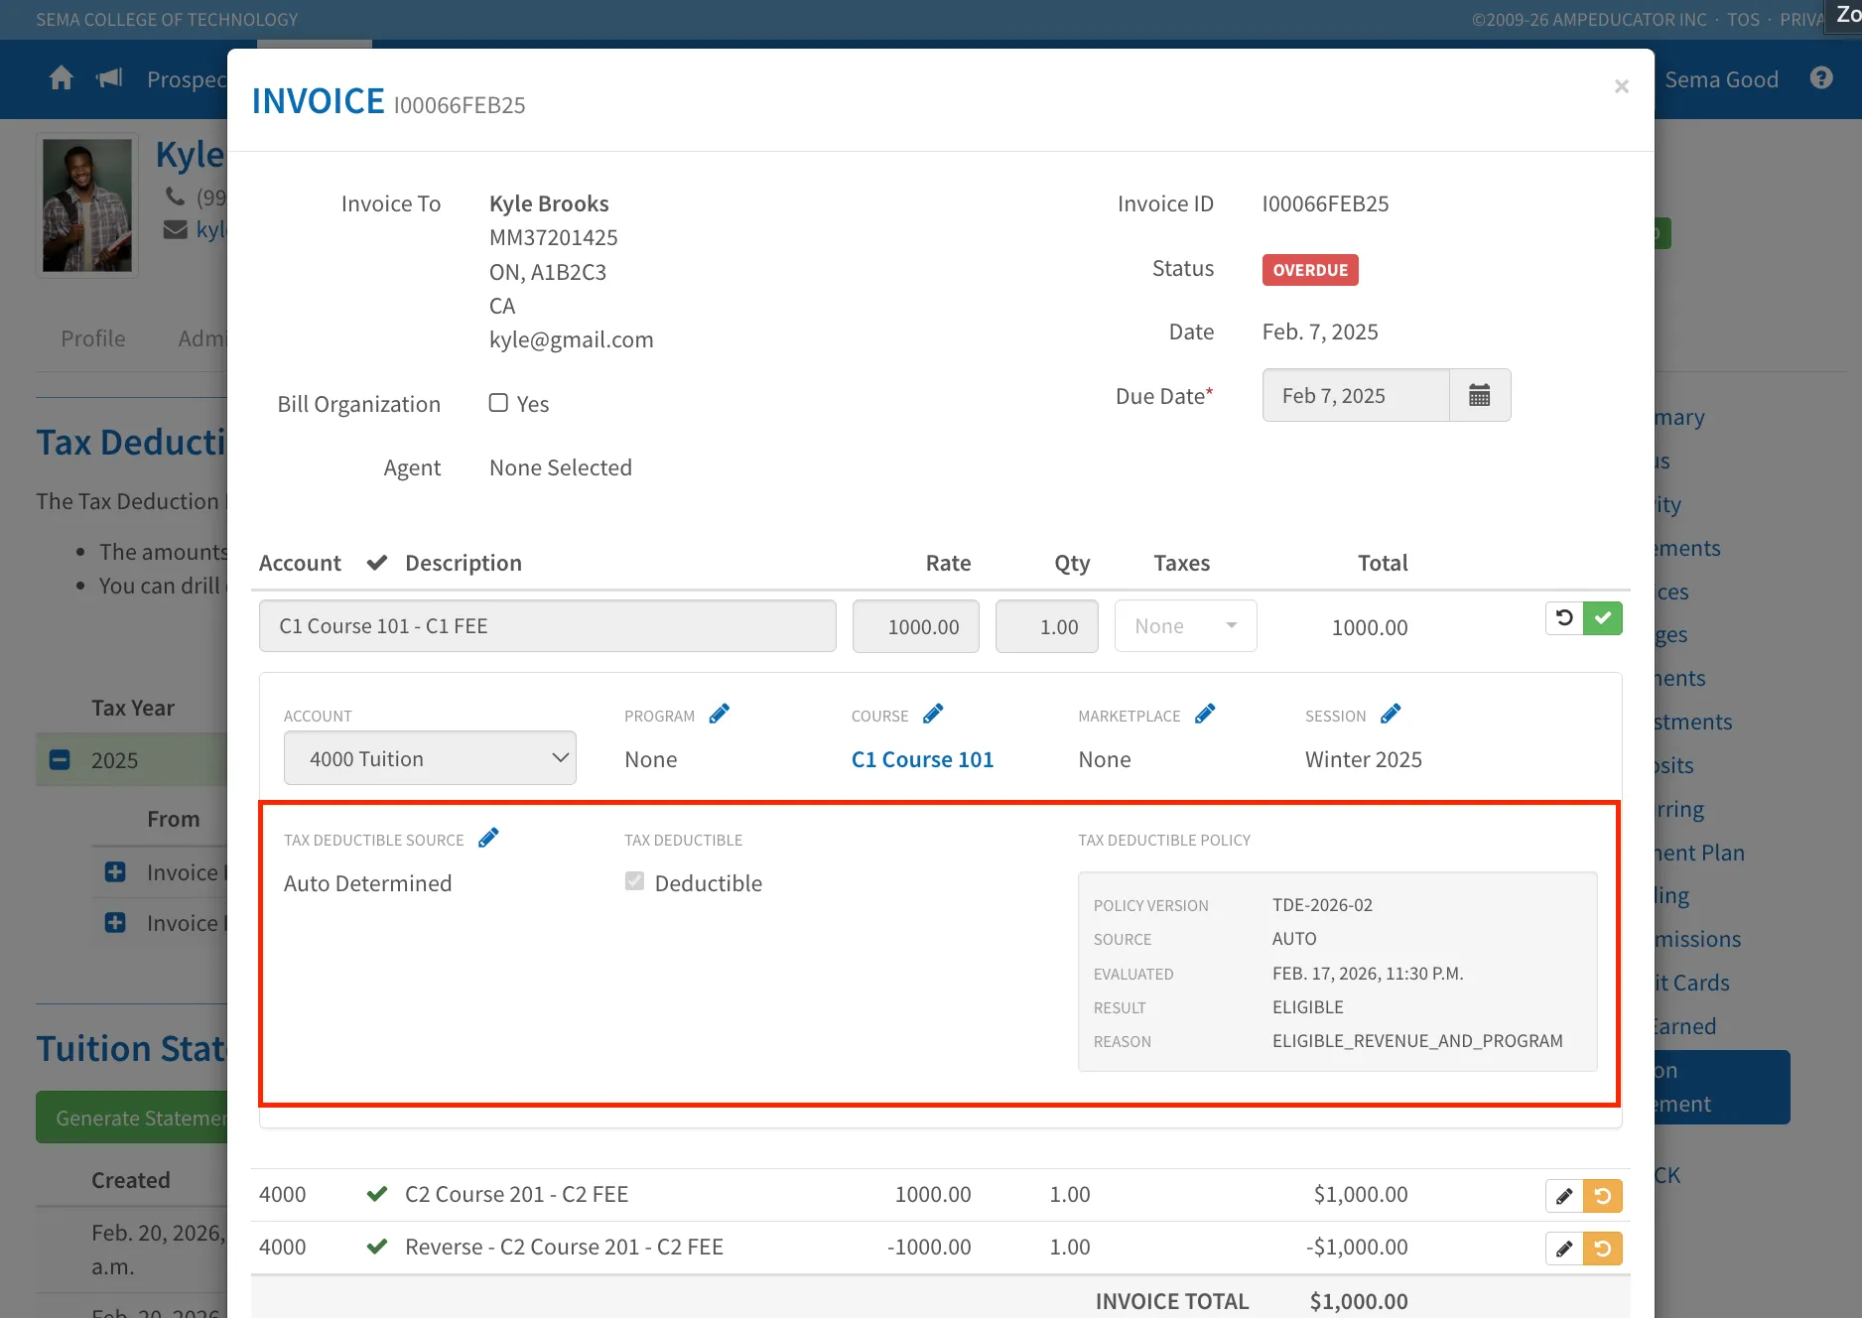Edit the Reverse - C2 Course 201 line
The image size is (1862, 1318).
tap(1564, 1249)
